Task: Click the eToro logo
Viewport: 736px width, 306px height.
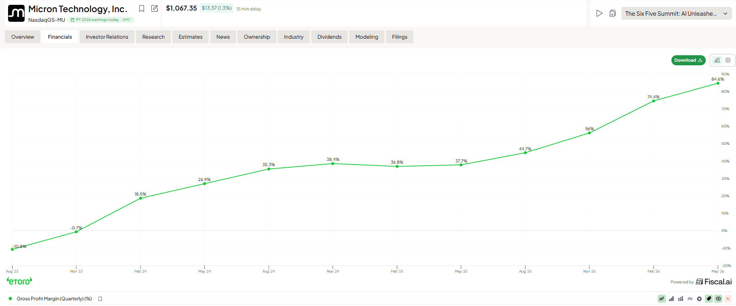Action: click(19, 281)
